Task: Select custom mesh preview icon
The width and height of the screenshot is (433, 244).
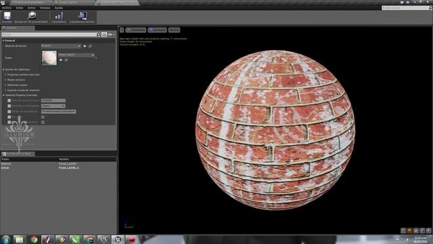Action: pos(428,230)
